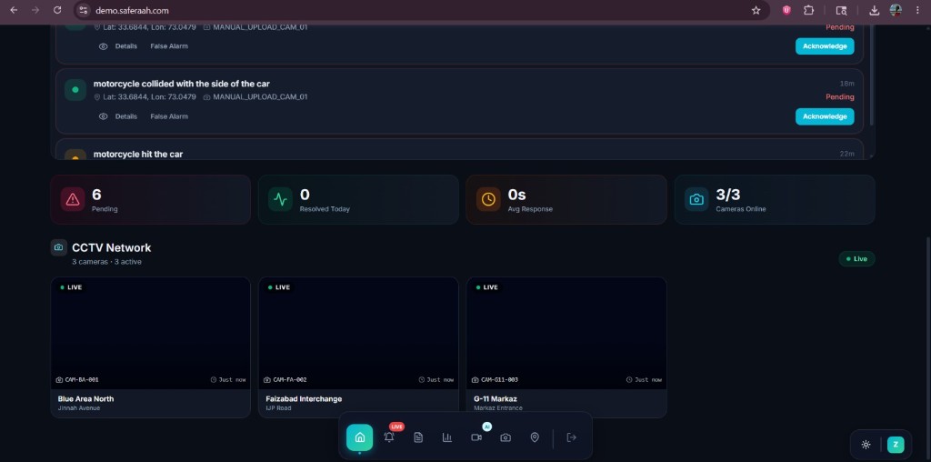Open the browser downloads icon
The image size is (931, 462).
874,10
